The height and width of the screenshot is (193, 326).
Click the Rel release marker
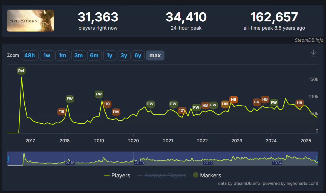(21, 71)
